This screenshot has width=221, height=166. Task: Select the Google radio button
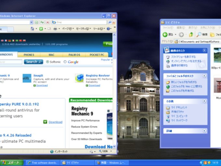(65, 62)
